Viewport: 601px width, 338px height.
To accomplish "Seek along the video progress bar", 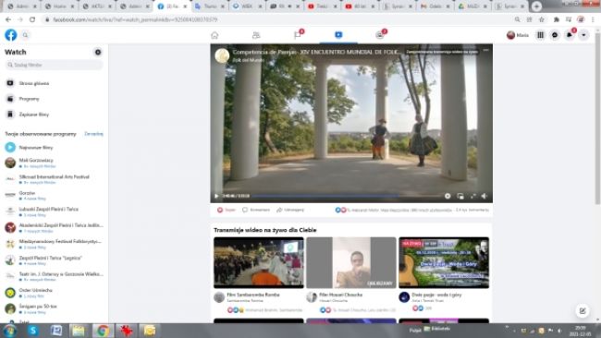I will (347, 196).
